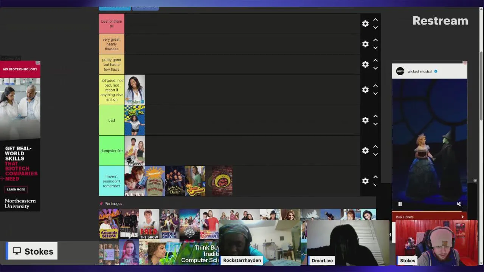Unmute the wicked_musical video ad
Screen dimensions: 484x272
(x=459, y=204)
